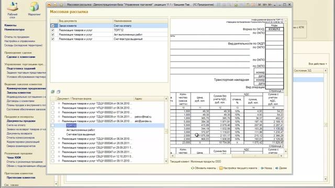Select the petrov@mail.ru address cell
Viewport: 335px width, 188px height.
tap(149, 117)
